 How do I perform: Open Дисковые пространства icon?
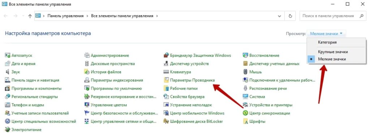(87, 64)
